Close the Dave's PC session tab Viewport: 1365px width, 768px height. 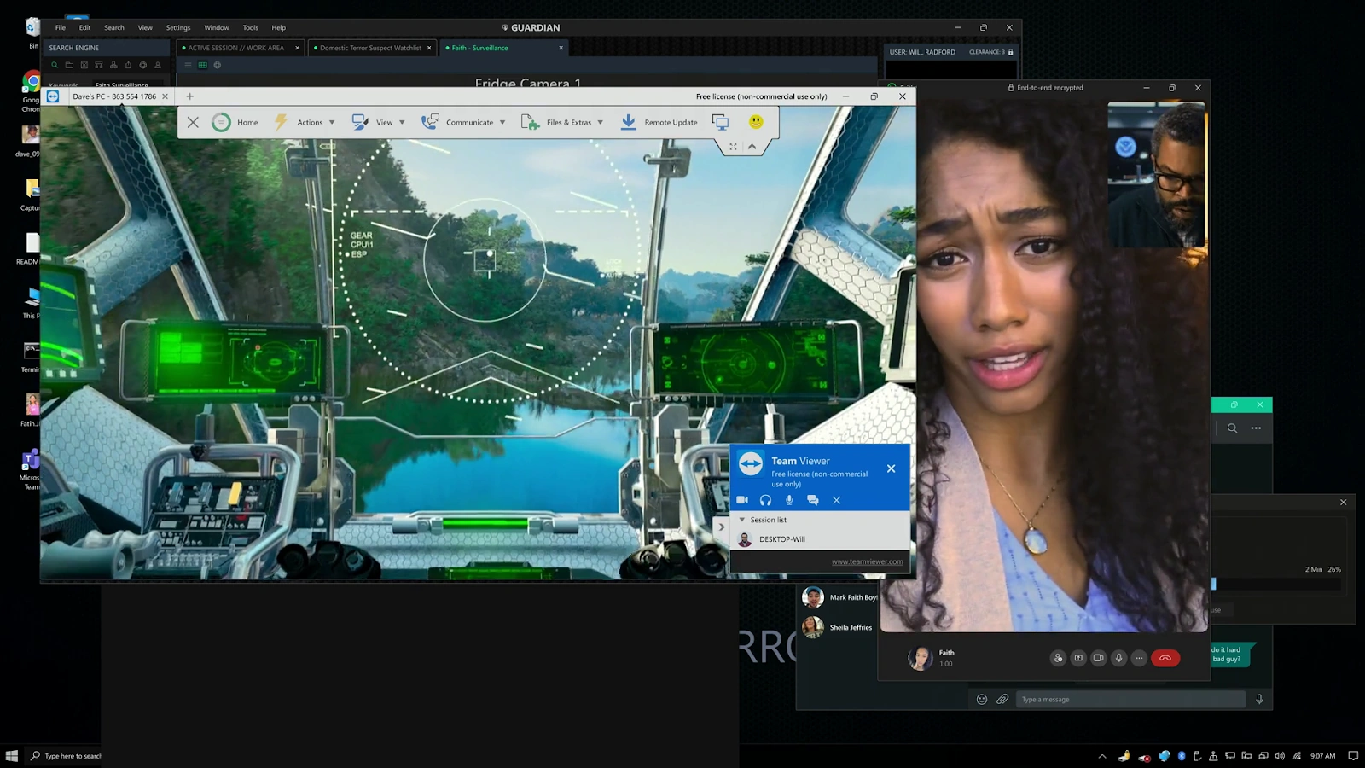[166, 96]
